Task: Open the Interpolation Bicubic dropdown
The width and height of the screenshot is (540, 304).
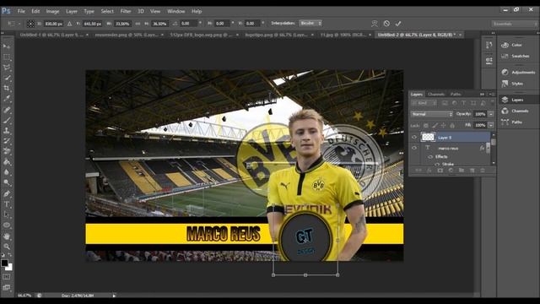Action: [310, 23]
